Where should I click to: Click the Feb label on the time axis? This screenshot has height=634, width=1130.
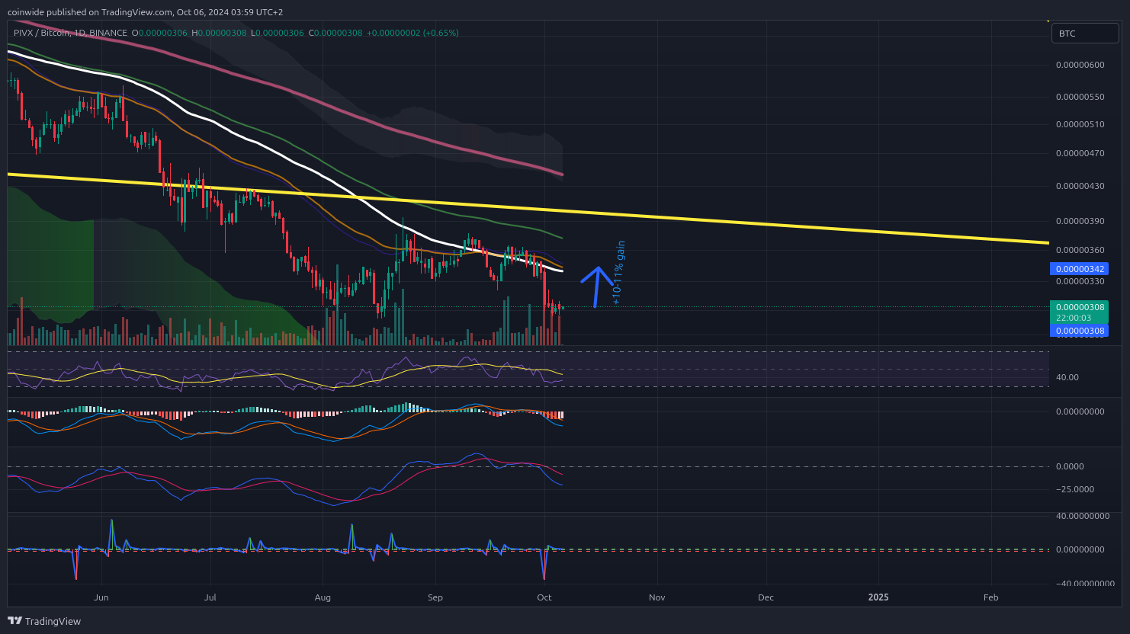(990, 597)
